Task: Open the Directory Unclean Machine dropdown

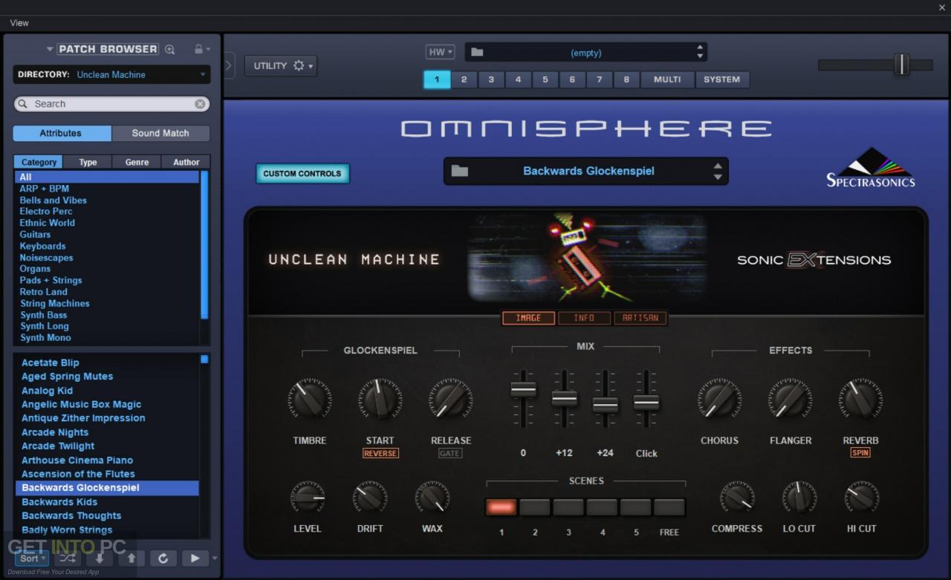Action: coord(111,74)
